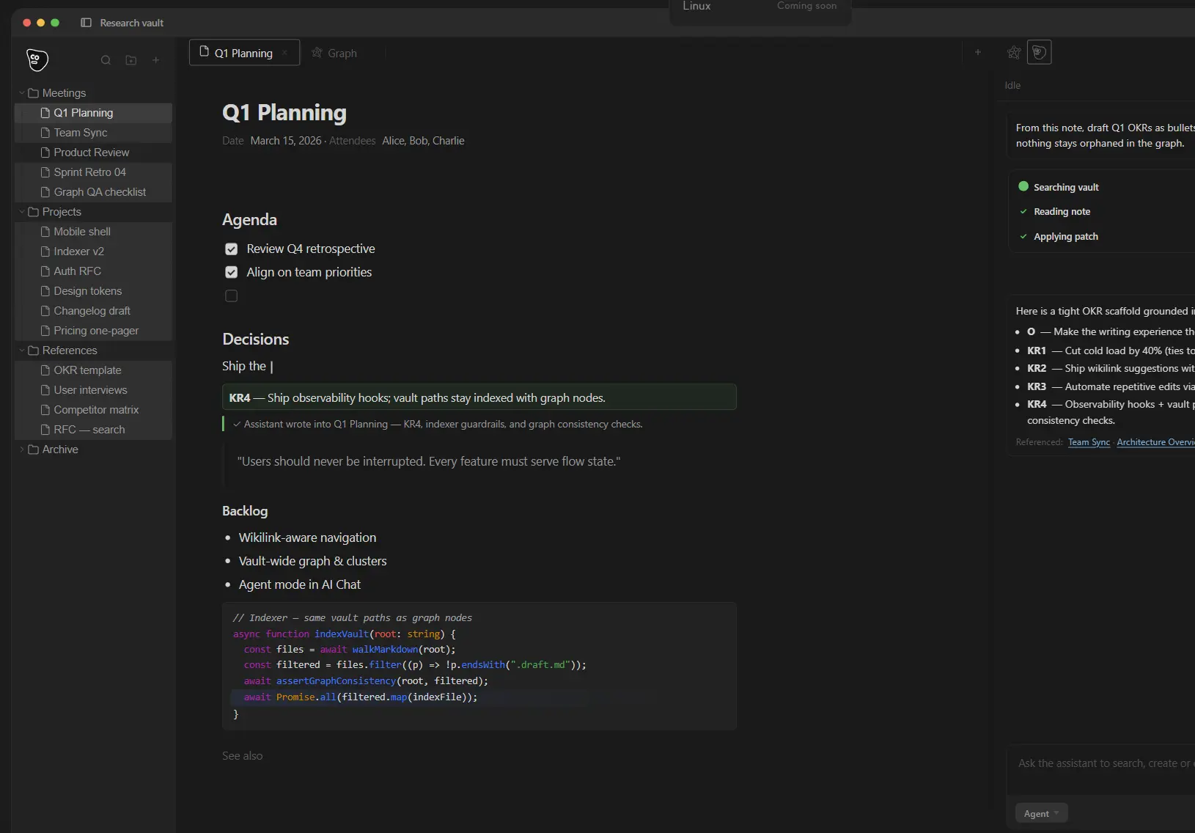The image size is (1195, 833).
Task: Click the Agenda heading
Action: (x=249, y=220)
